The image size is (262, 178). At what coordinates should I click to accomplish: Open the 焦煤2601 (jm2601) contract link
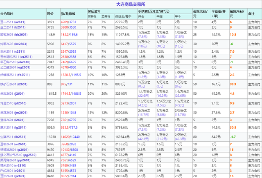click(14, 113)
